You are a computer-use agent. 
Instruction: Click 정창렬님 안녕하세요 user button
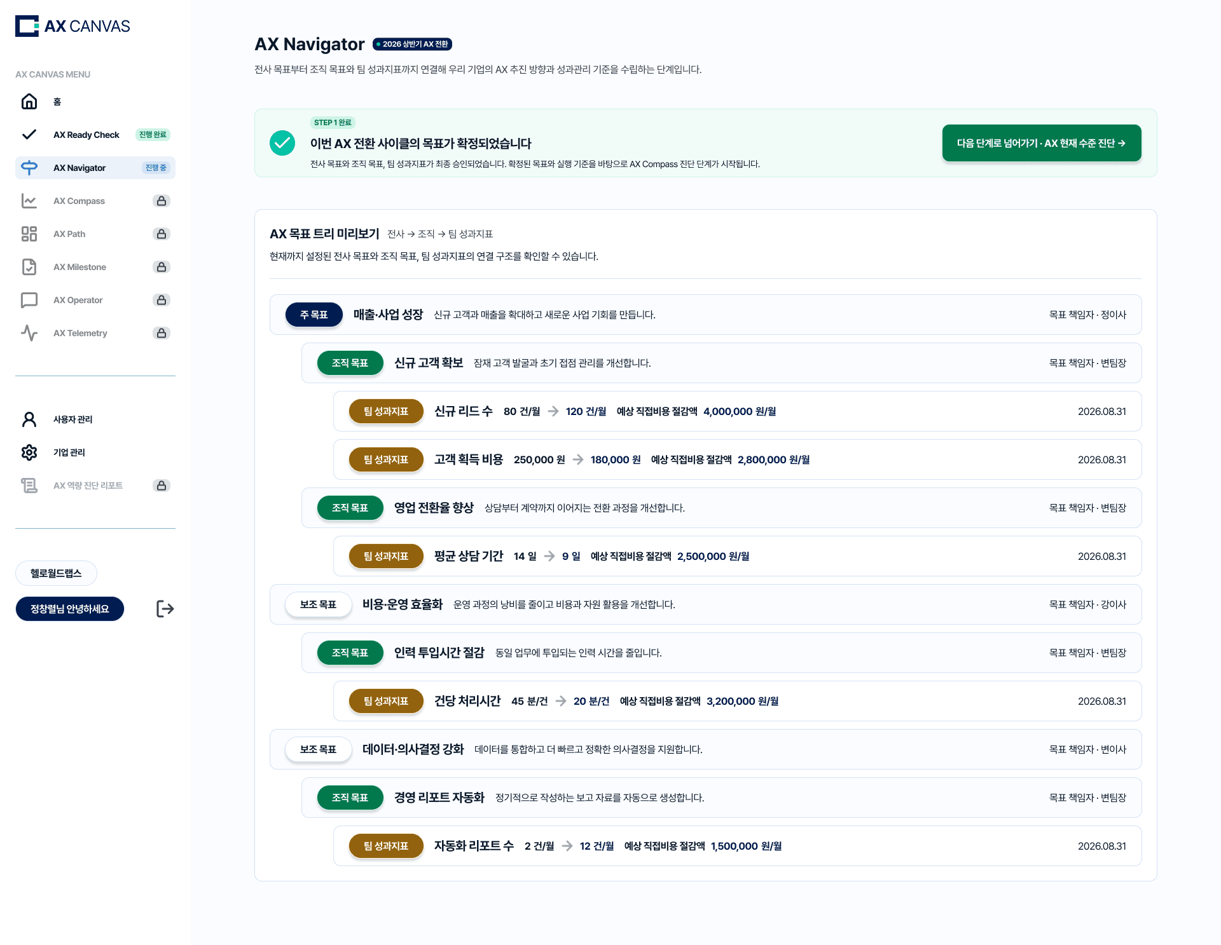pyautogui.click(x=70, y=609)
